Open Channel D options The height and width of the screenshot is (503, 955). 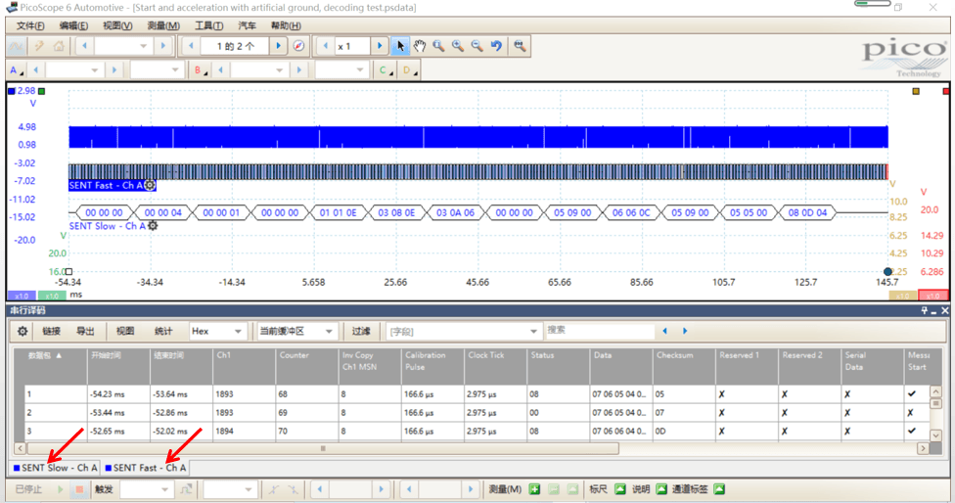coord(409,70)
